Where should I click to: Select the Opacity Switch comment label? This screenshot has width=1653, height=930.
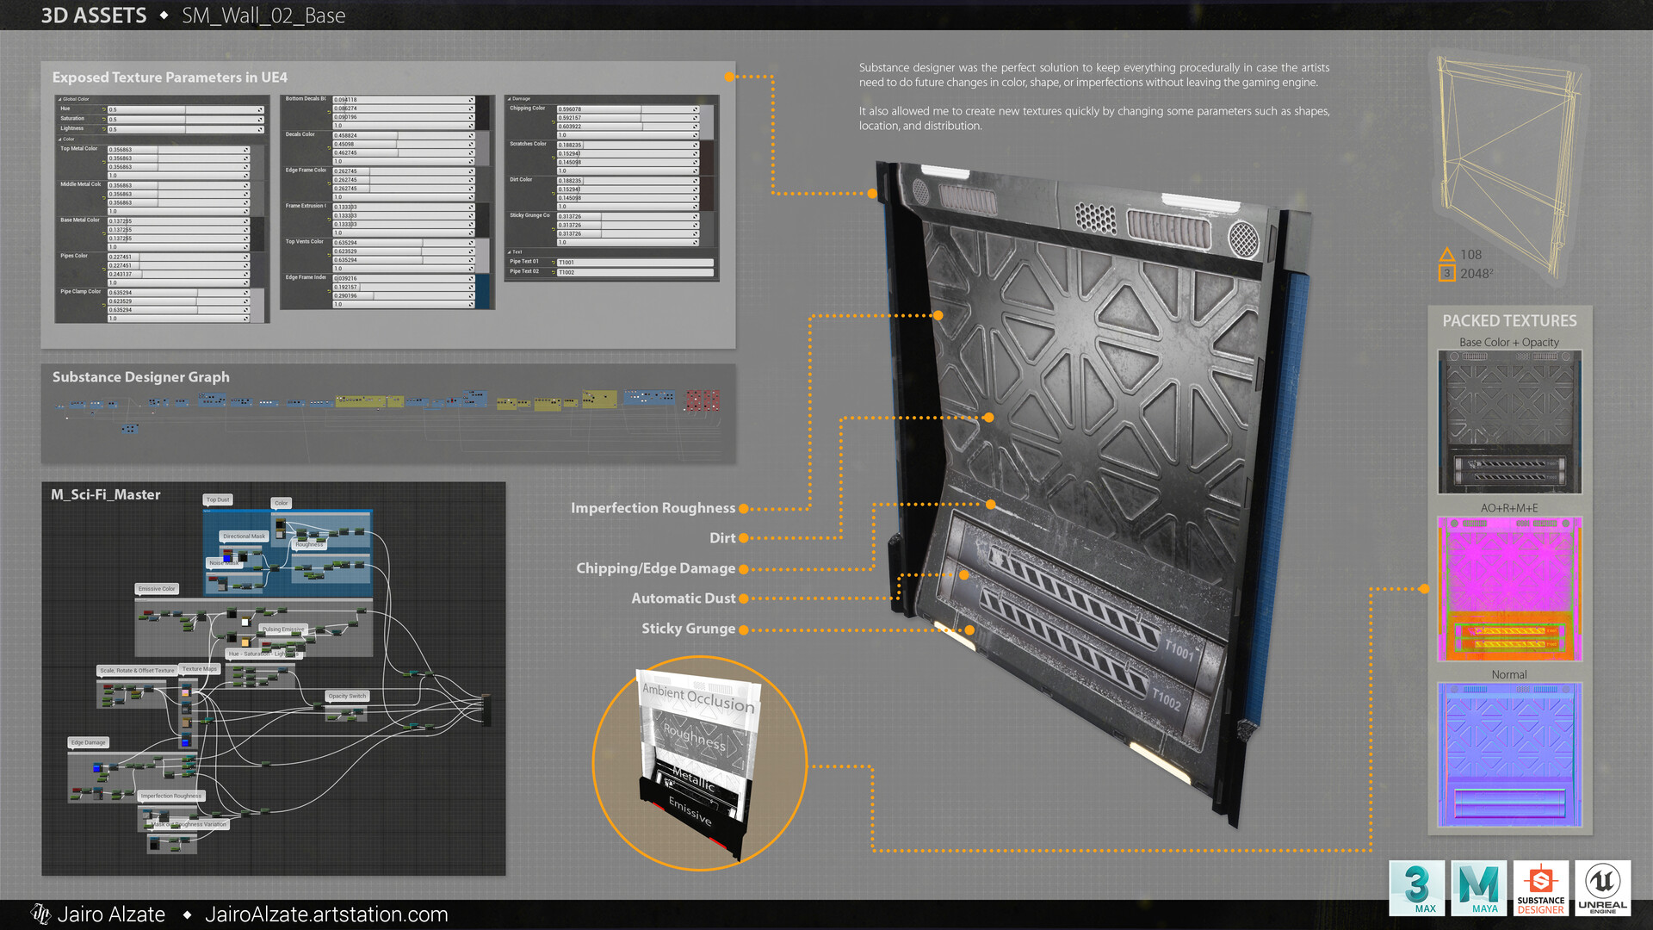point(347,696)
